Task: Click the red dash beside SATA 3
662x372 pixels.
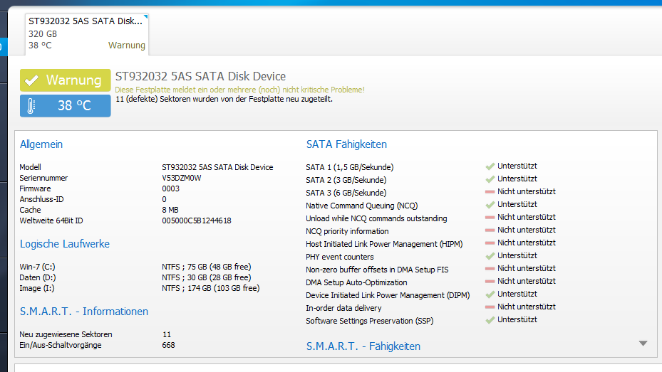Action: (x=490, y=192)
